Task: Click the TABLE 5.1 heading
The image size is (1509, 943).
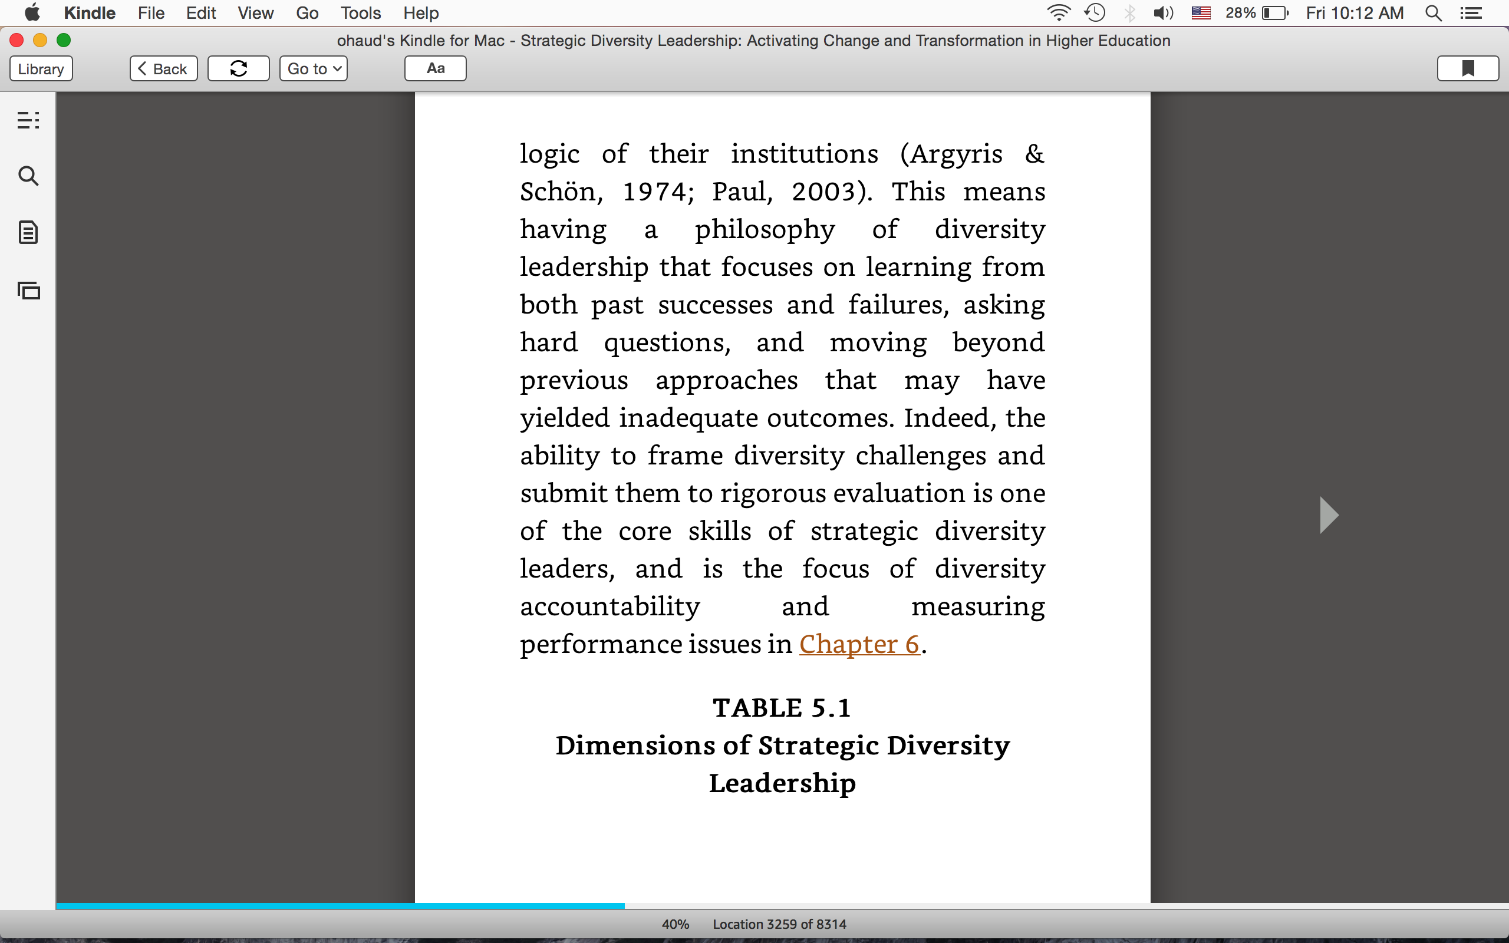Action: [x=782, y=708]
